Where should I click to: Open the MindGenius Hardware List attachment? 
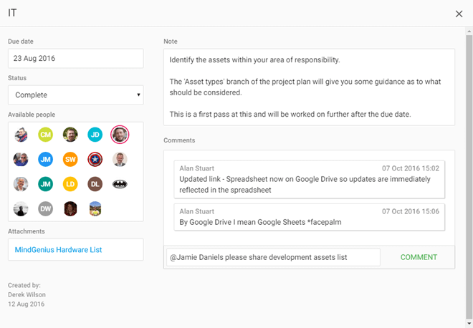tap(58, 250)
